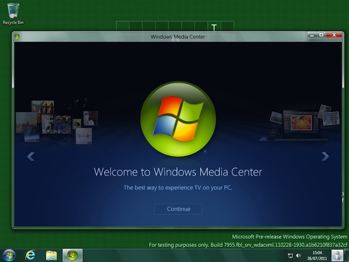Click the green Media Center title bar icon
Image resolution: width=349 pixels, height=262 pixels.
pyautogui.click(x=17, y=37)
